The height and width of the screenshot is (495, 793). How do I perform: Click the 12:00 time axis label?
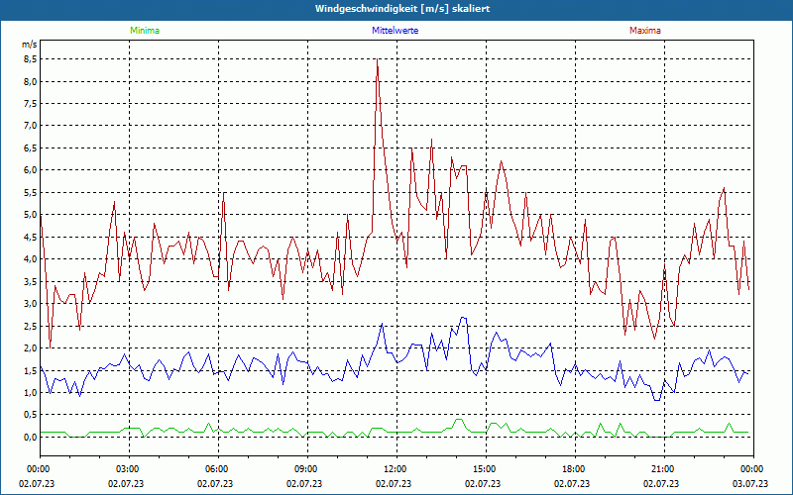click(396, 469)
